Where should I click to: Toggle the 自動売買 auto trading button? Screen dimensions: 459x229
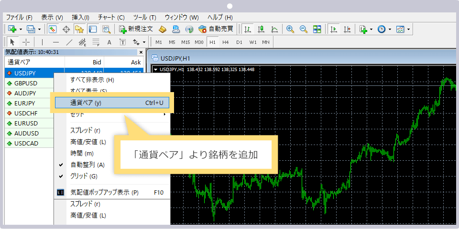pos(216,29)
